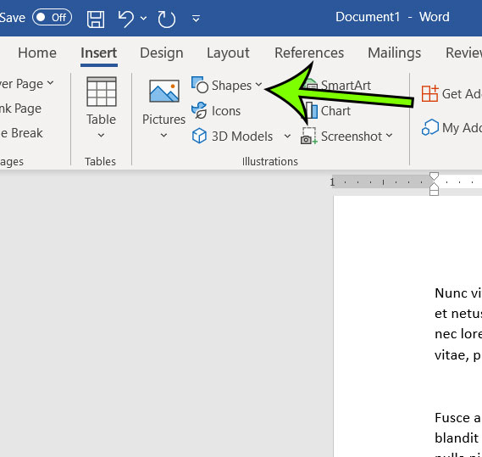Switch to the Mailings tab
The image size is (482, 457).
pos(395,53)
